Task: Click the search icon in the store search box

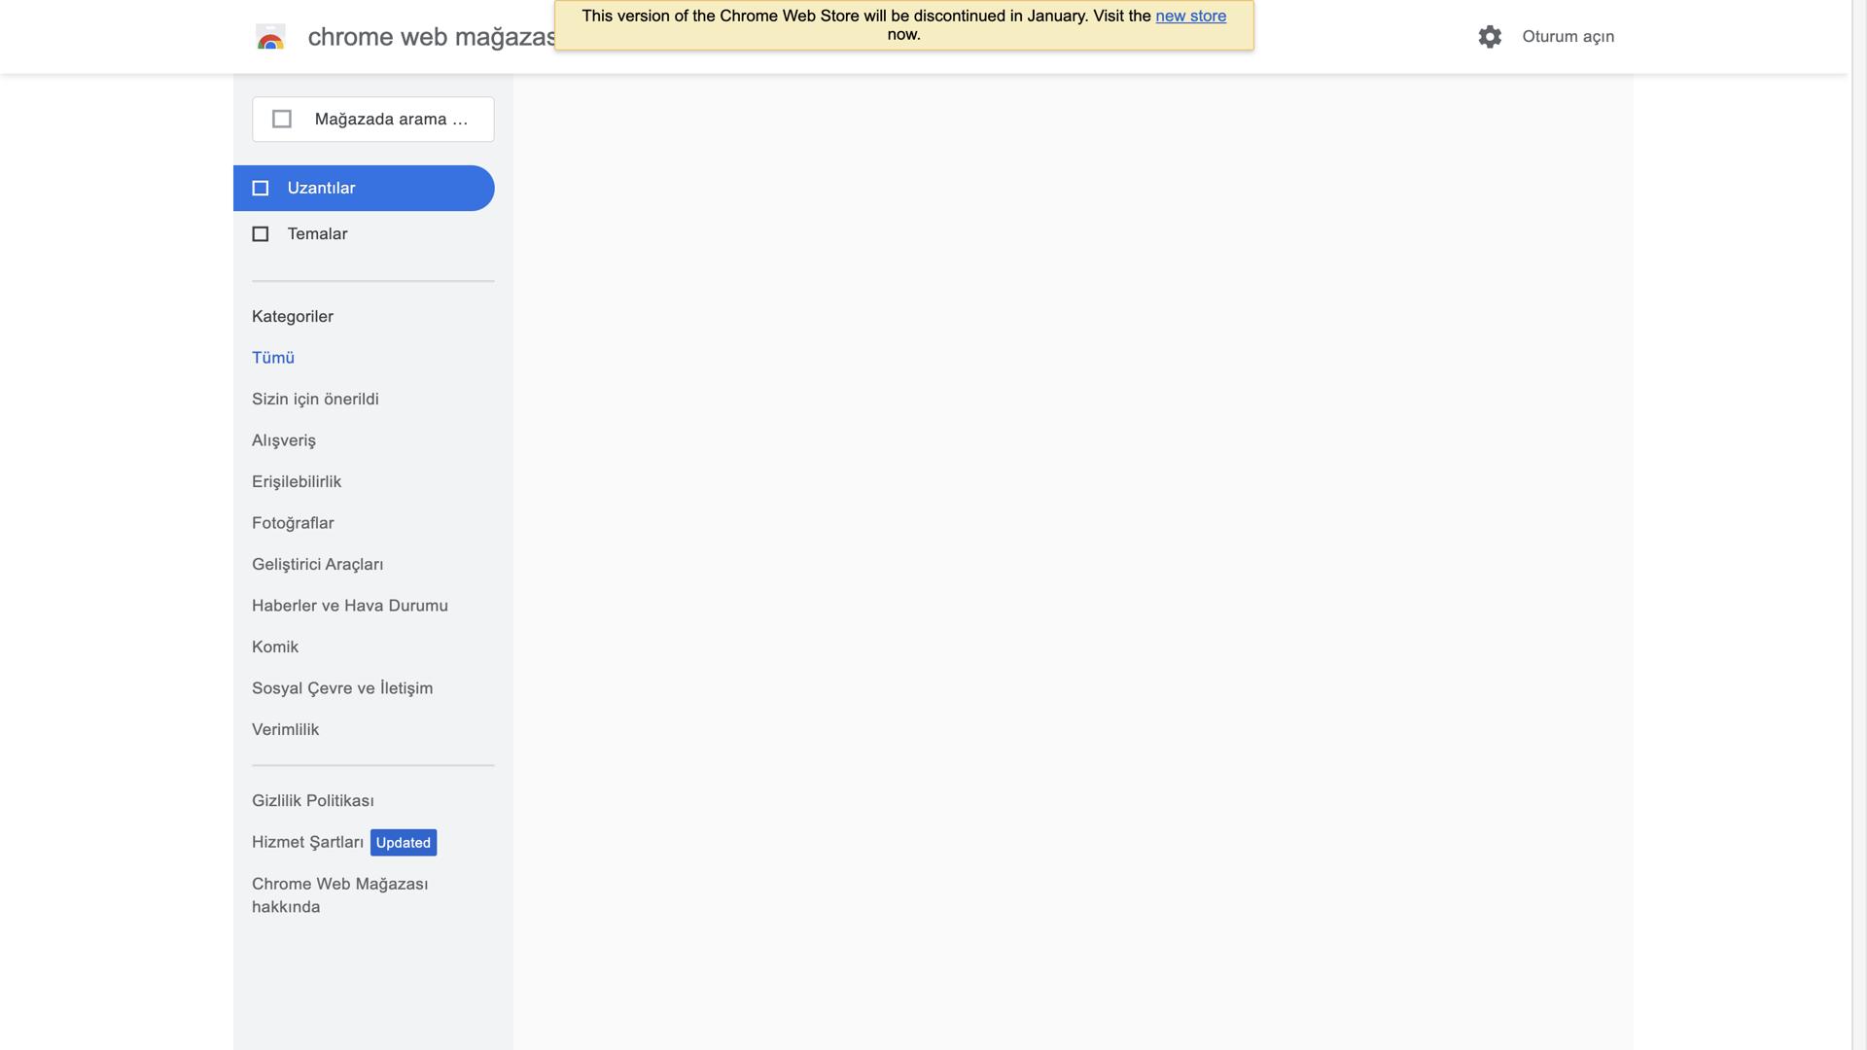Action: pyautogui.click(x=282, y=119)
